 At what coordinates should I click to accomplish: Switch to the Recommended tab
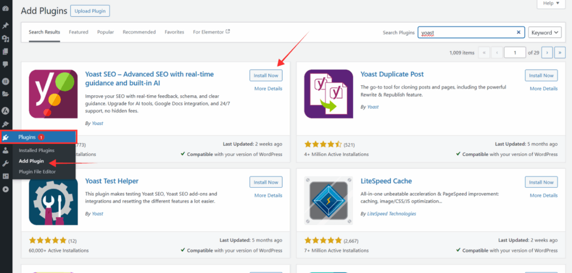point(139,32)
